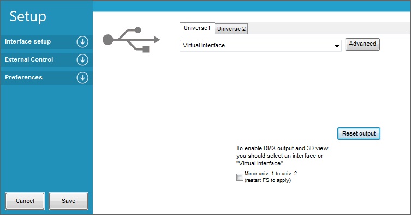Screen dimensions: 411x215
Task: Switch to the Universe 2 tab
Action: (231, 29)
